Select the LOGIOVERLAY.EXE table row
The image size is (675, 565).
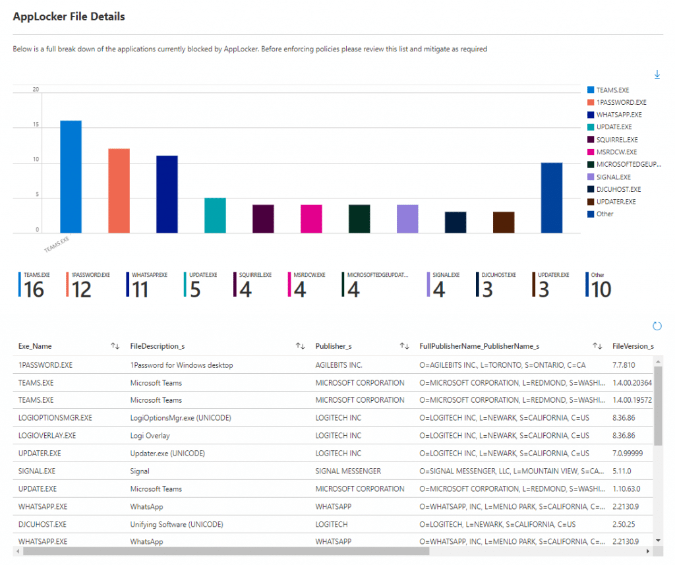tap(333, 435)
